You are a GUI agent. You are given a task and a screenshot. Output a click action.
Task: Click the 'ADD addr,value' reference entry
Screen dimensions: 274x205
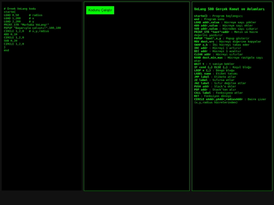223,25
